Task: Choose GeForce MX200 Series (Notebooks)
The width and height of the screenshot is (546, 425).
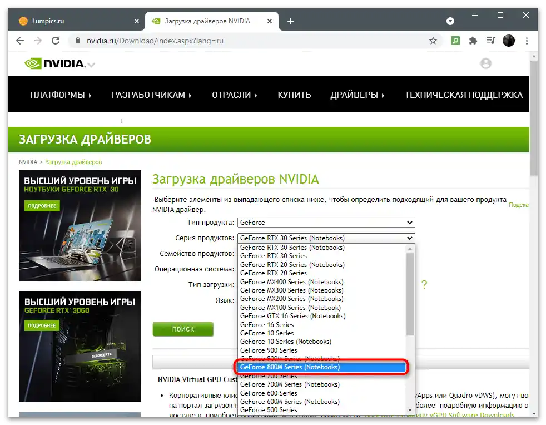Action: click(322, 299)
